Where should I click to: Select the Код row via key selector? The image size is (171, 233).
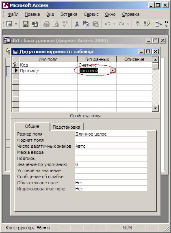click(15, 65)
